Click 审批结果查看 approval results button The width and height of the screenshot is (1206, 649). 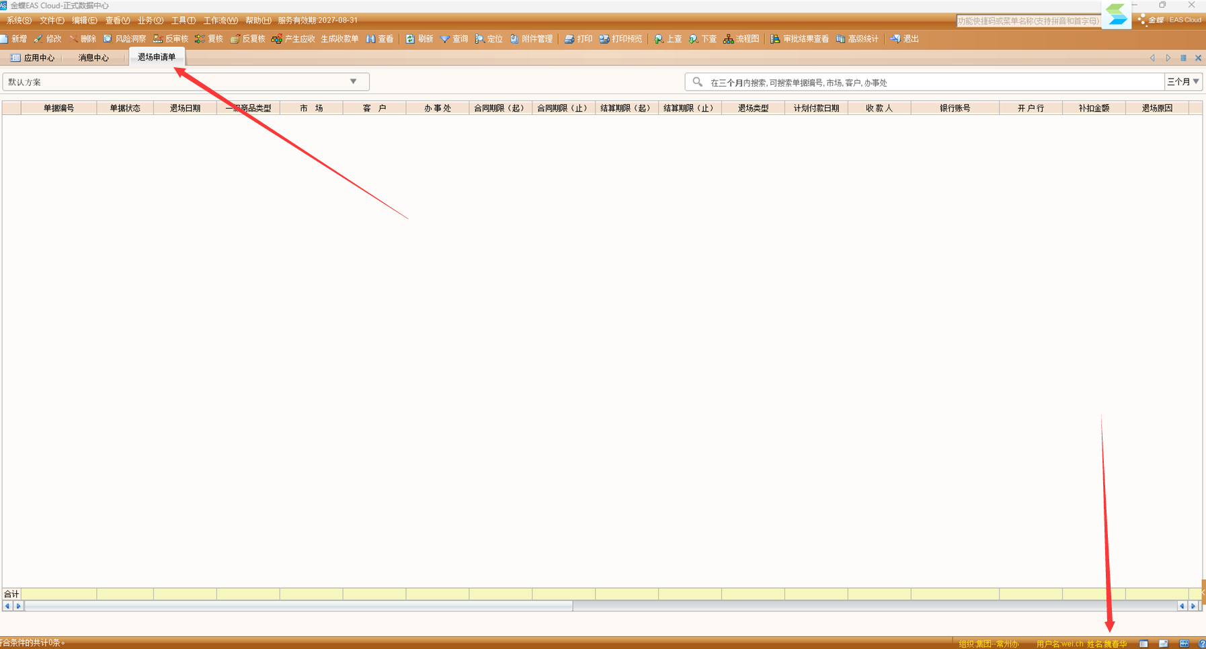tap(799, 39)
